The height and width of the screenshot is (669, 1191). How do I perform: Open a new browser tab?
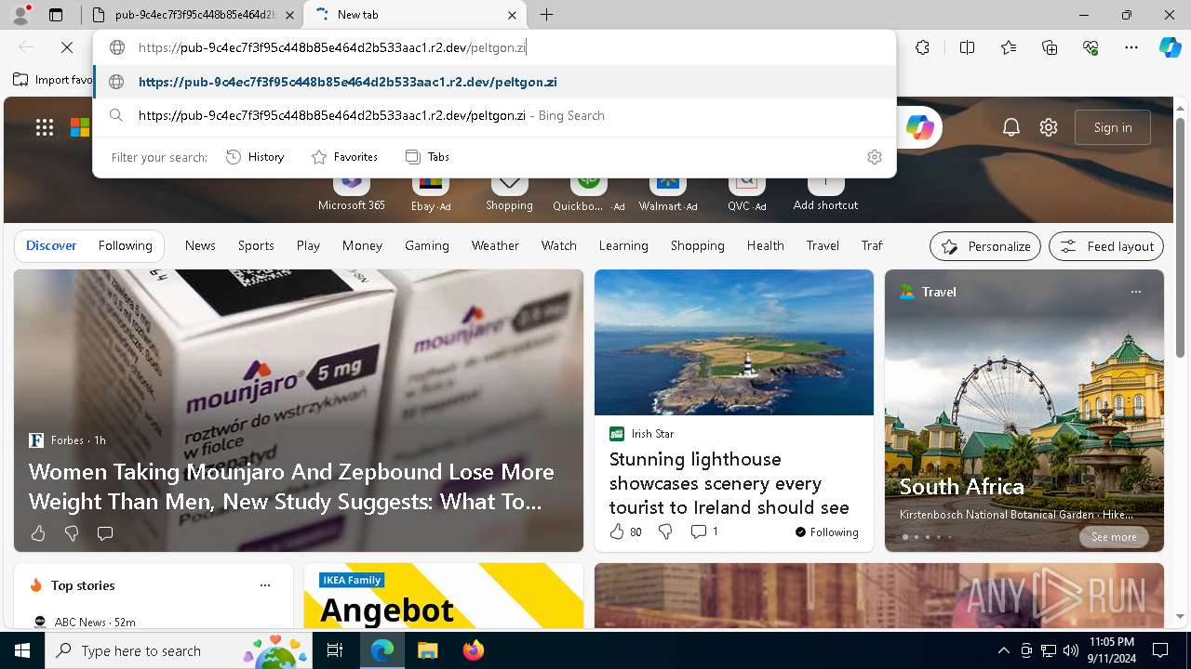pos(546,15)
